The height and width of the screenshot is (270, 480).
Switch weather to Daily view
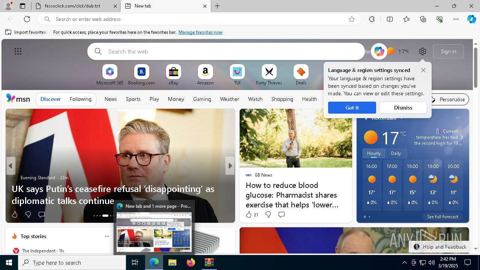pos(396,153)
